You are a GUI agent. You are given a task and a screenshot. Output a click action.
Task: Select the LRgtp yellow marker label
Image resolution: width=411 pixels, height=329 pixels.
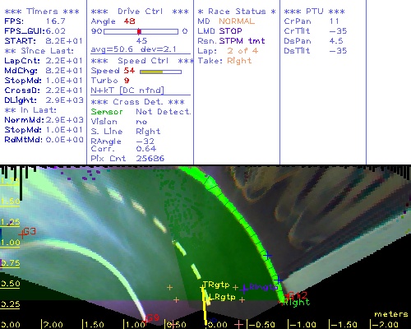click(222, 297)
